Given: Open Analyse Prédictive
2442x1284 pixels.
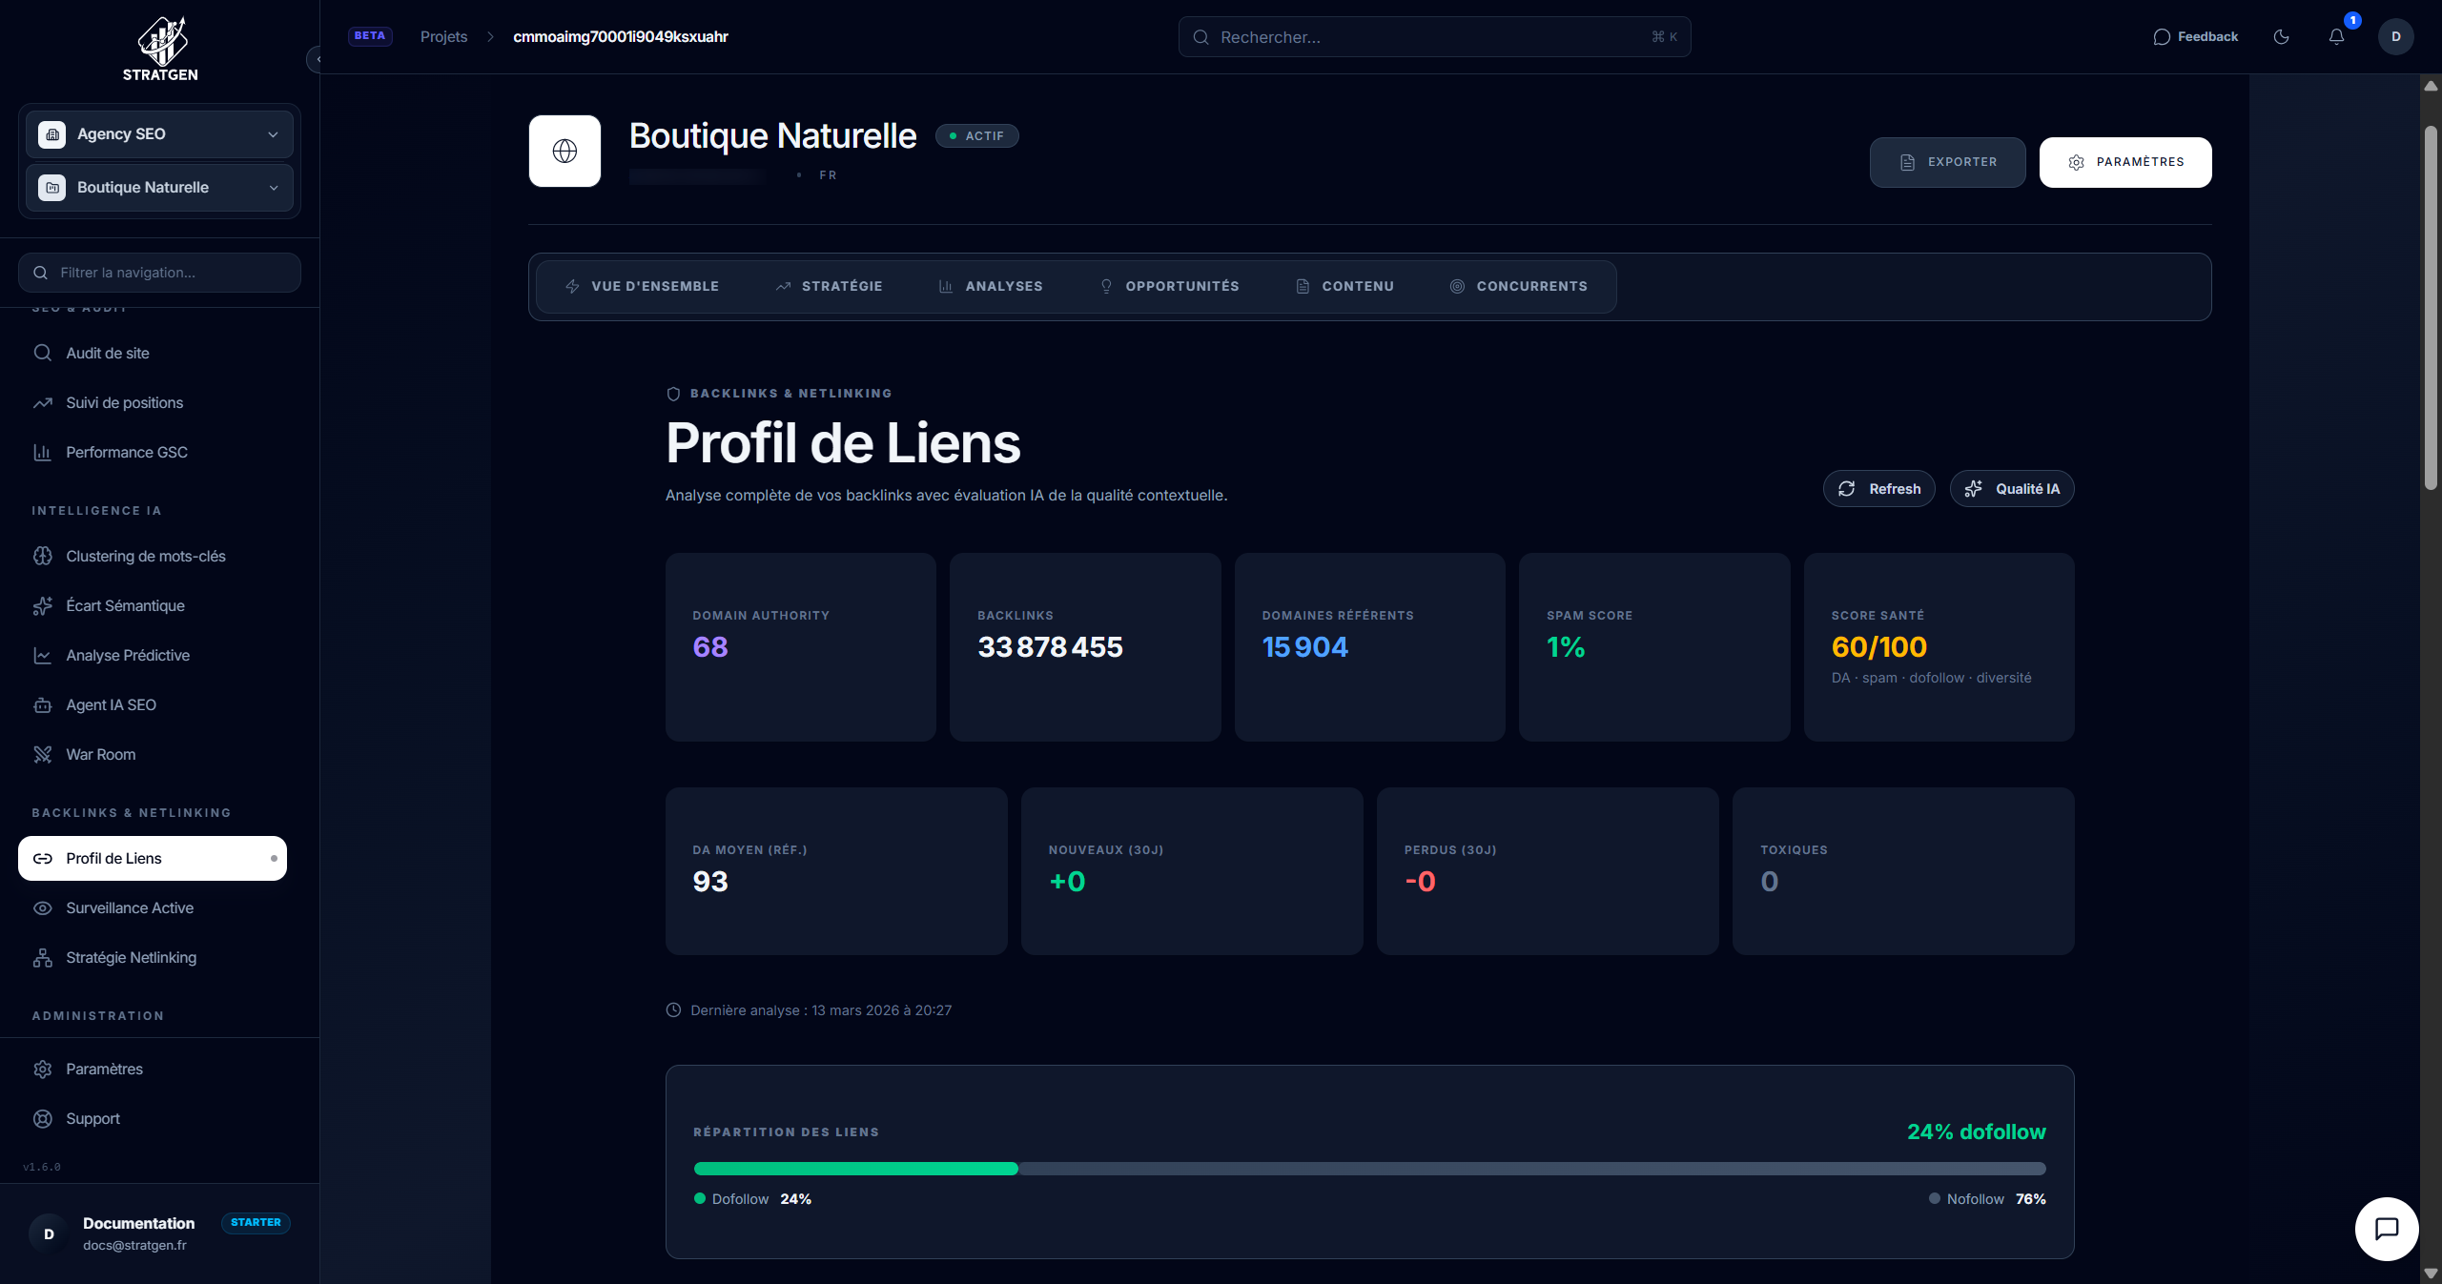Looking at the screenshot, I should click(128, 655).
